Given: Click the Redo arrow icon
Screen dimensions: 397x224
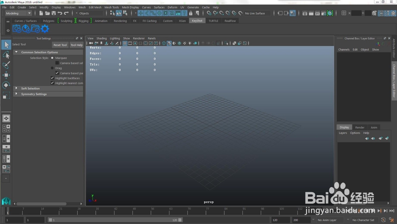Looking at the screenshot, I should click(66, 13).
